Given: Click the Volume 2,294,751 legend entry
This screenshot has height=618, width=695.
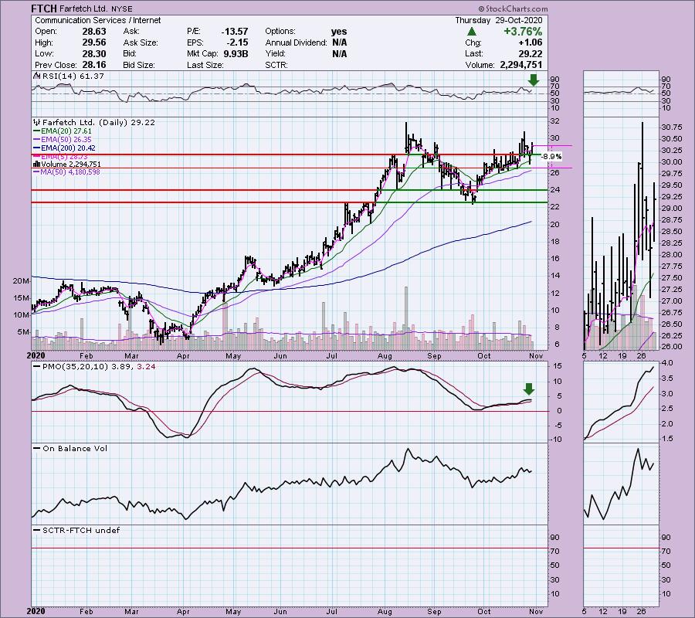Looking at the screenshot, I should pos(71,165).
